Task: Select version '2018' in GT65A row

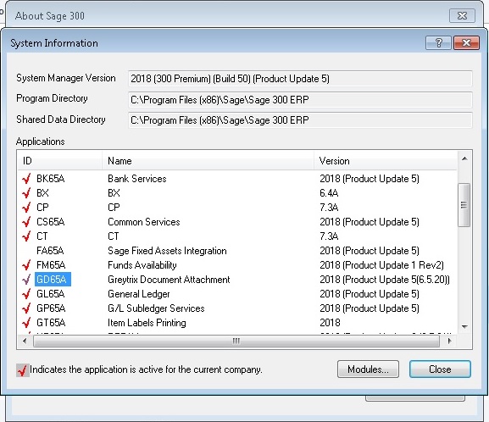Action: click(330, 323)
